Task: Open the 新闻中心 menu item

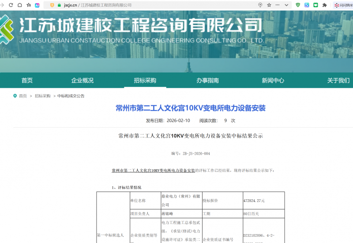Action: point(273,80)
